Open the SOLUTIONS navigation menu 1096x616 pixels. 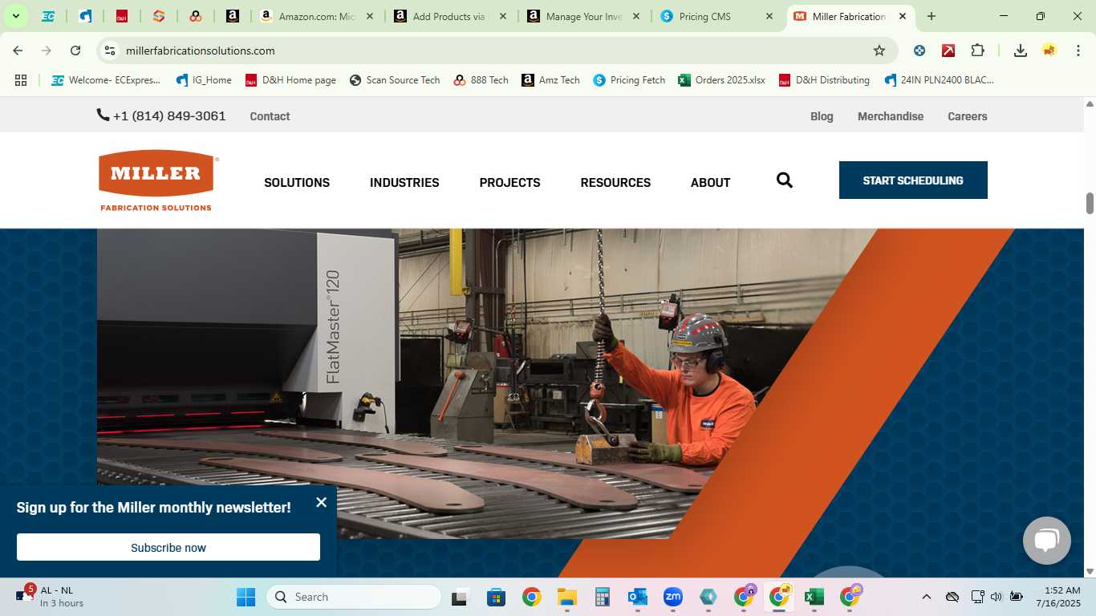(x=297, y=183)
